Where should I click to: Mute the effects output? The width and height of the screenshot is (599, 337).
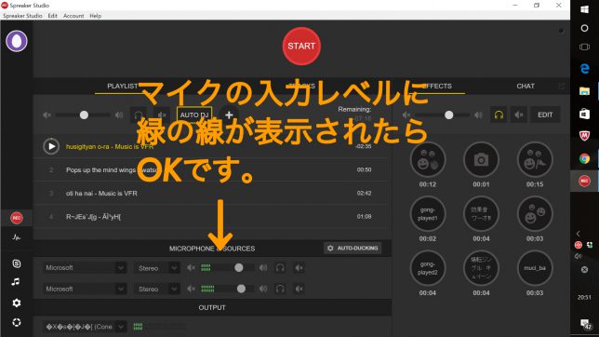coord(519,115)
